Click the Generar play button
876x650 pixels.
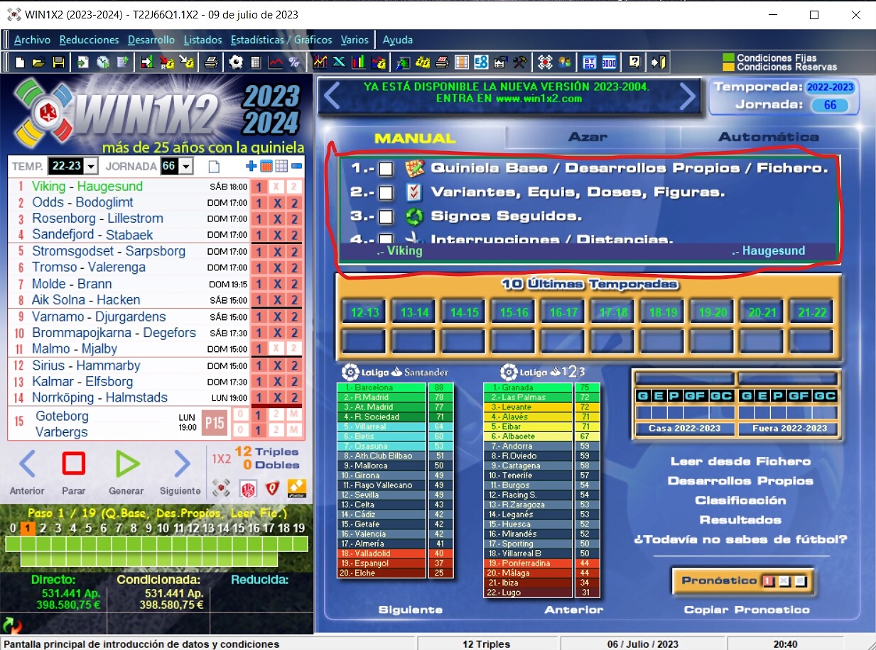[128, 464]
